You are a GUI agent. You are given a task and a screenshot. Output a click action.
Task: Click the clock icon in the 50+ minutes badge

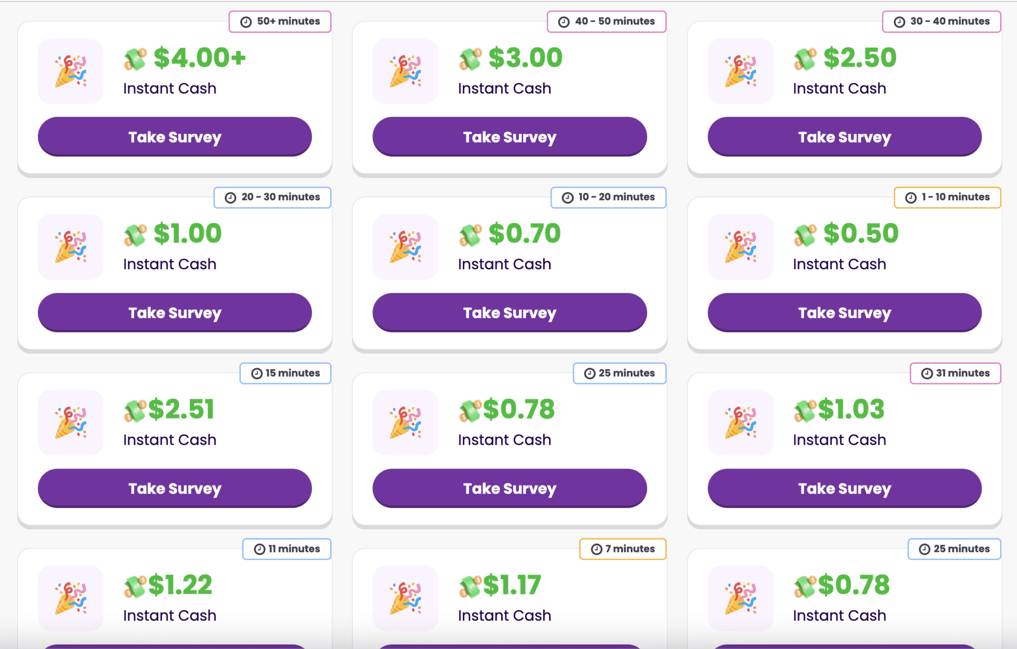click(x=245, y=21)
